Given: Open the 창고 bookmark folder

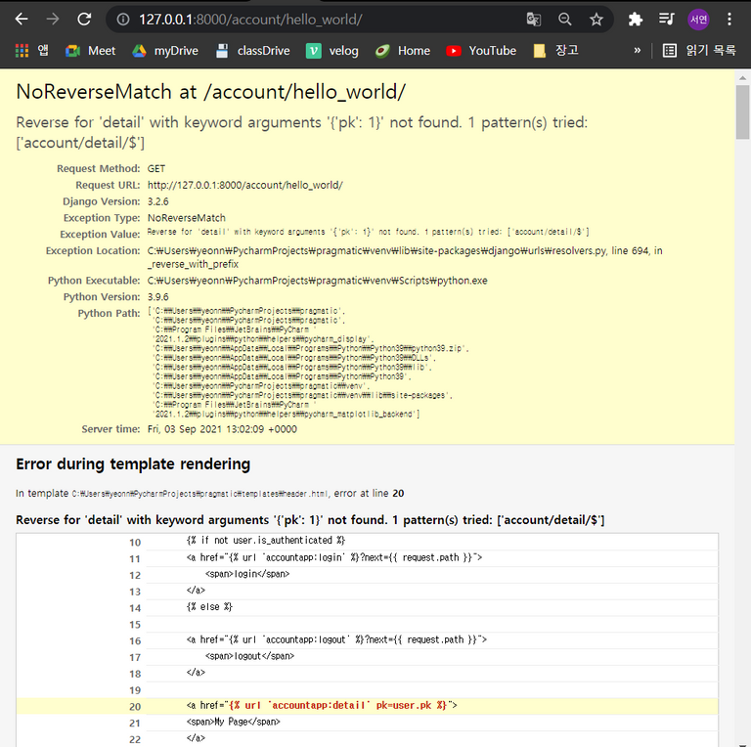Looking at the screenshot, I should click(556, 50).
